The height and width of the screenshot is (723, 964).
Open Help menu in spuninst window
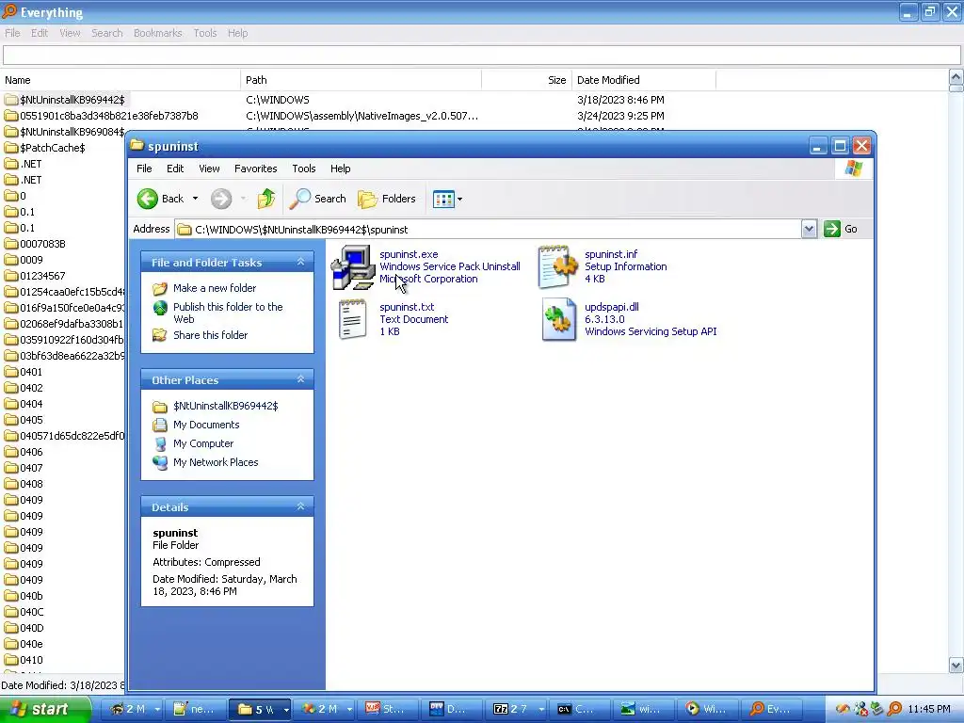click(340, 169)
